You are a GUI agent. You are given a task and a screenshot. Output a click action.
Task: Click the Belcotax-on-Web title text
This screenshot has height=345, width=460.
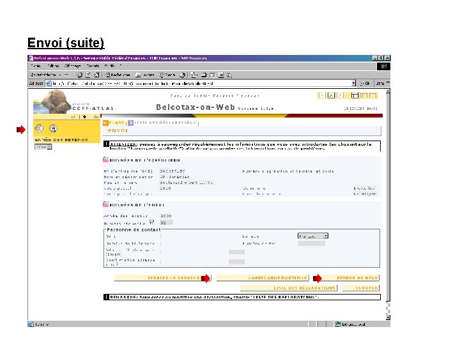[x=195, y=107]
